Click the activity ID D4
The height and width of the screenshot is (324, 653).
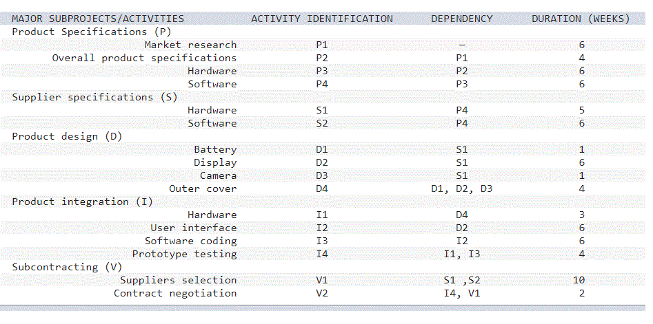tap(322, 188)
